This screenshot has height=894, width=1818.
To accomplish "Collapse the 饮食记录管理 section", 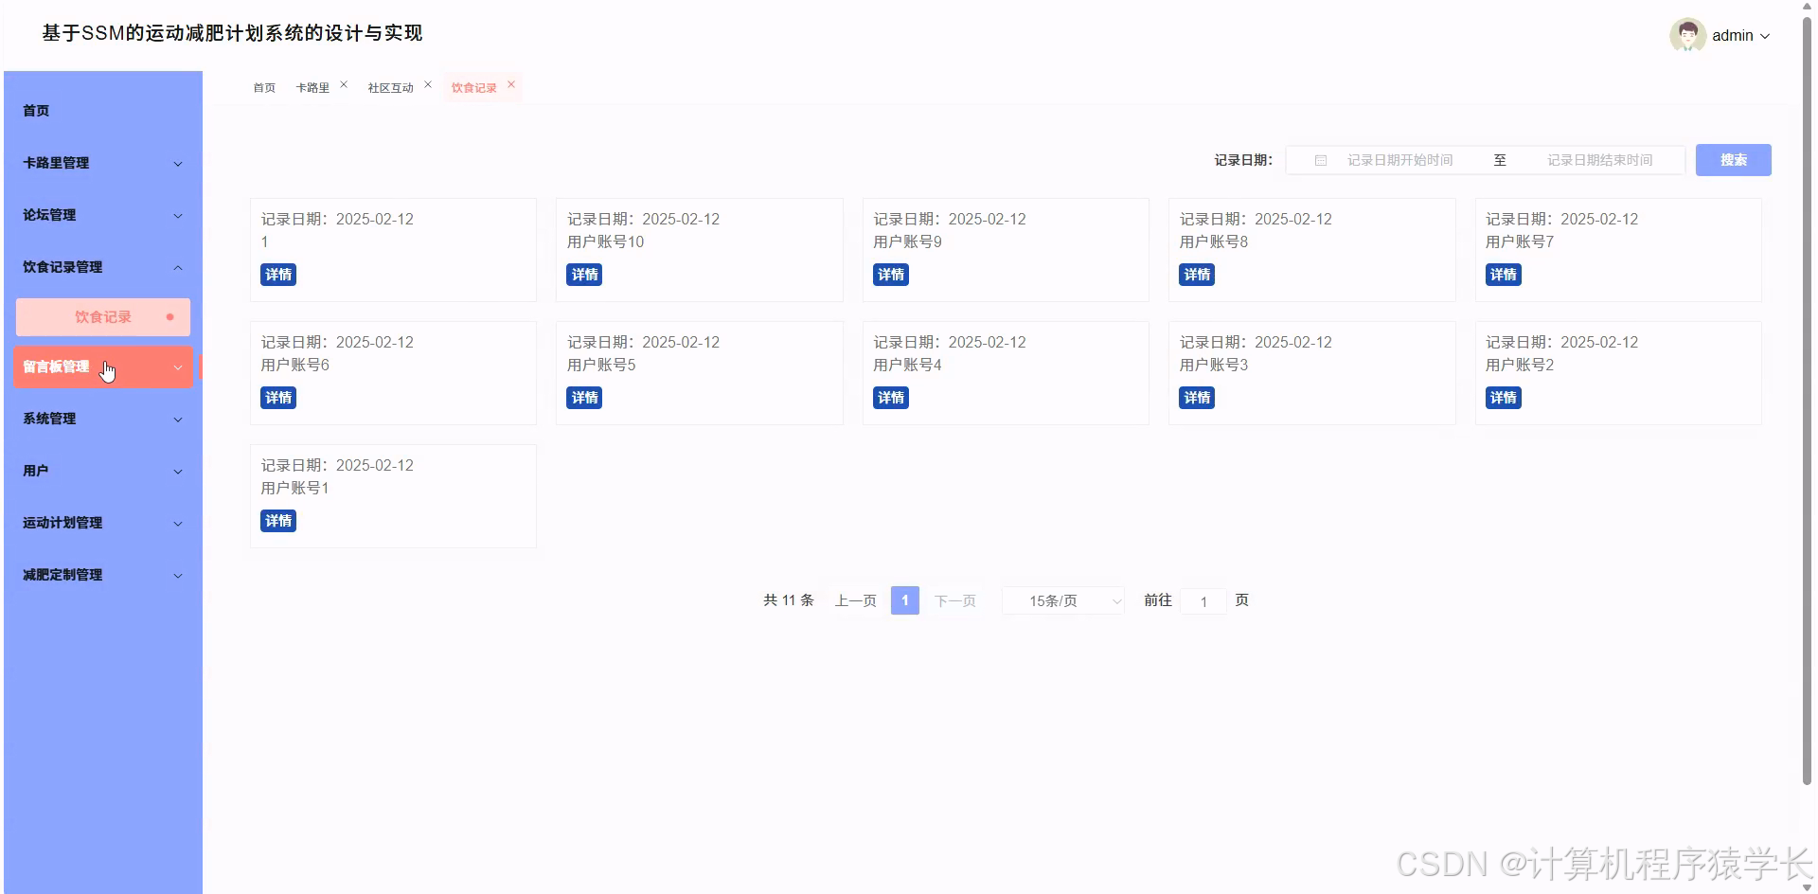I will pos(102,267).
